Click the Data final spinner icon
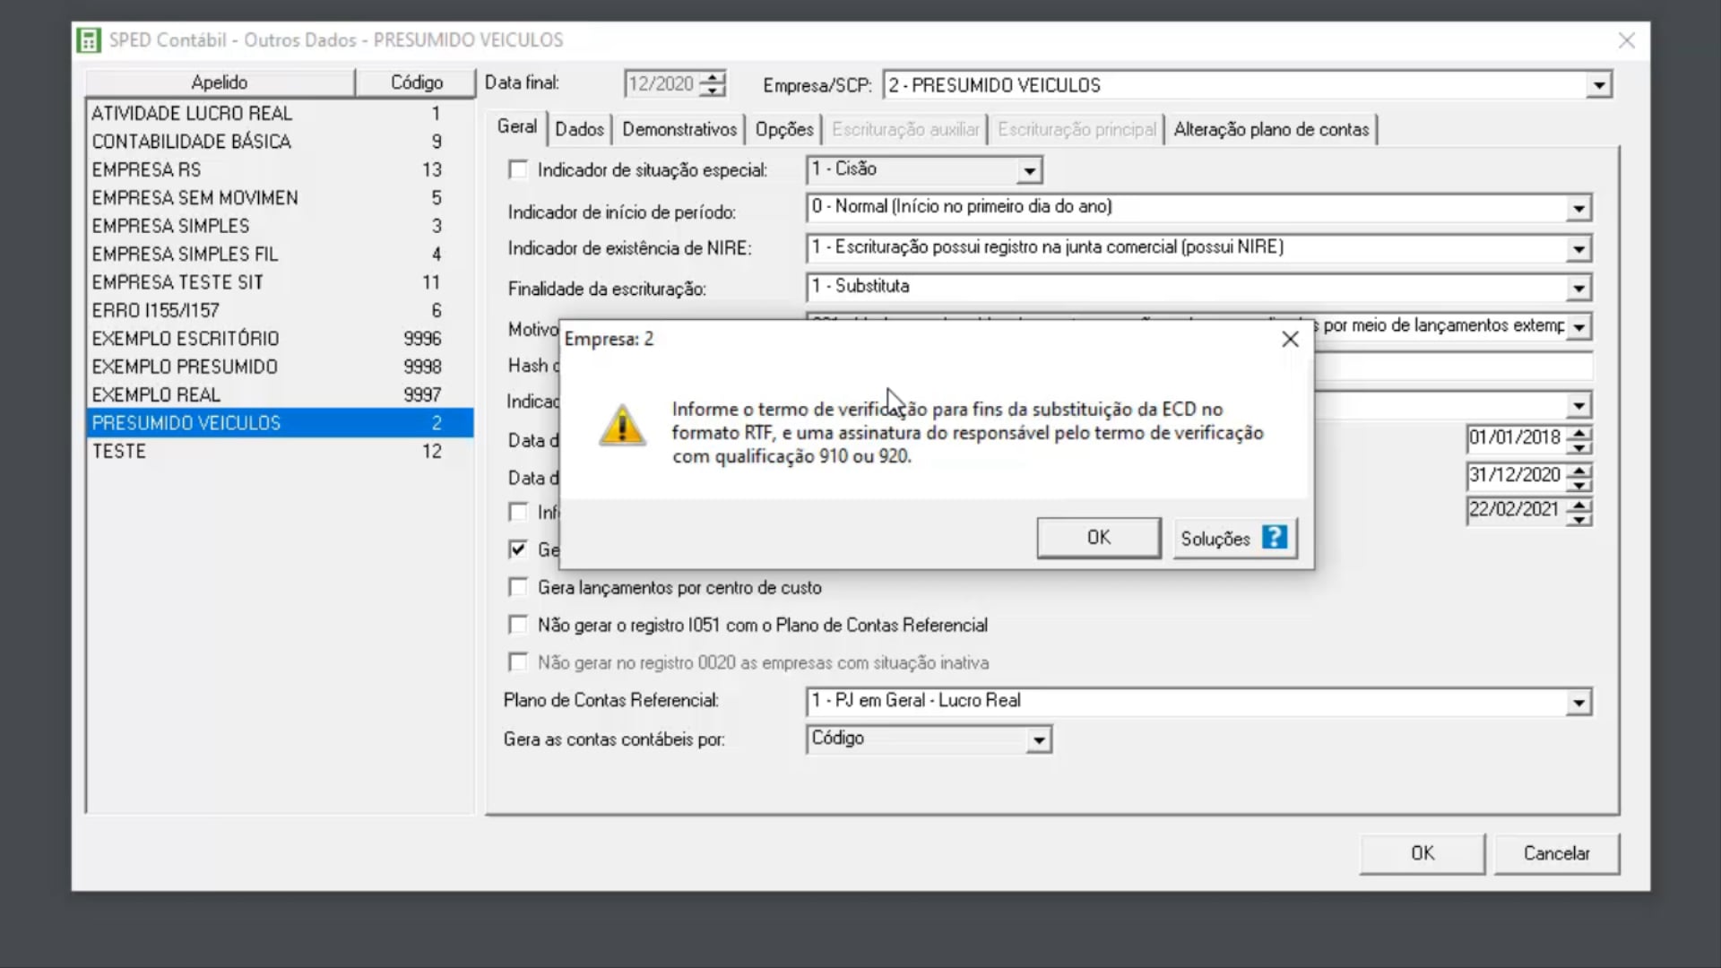Image resolution: width=1721 pixels, height=968 pixels. pyautogui.click(x=713, y=82)
